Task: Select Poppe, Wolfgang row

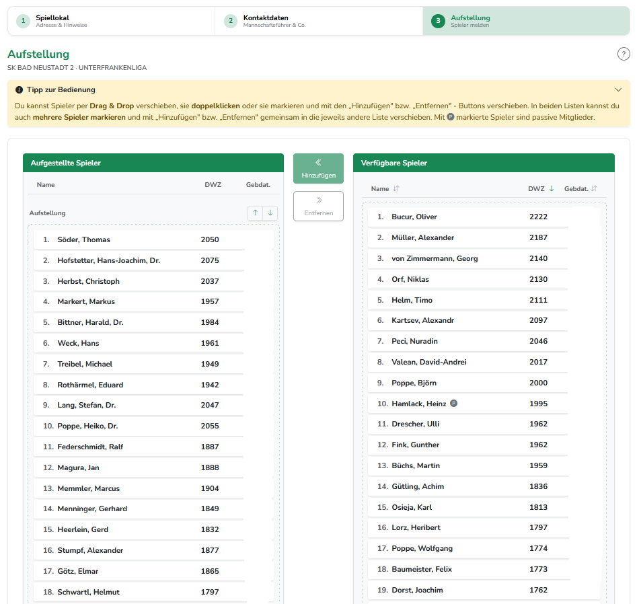Action: (484, 548)
